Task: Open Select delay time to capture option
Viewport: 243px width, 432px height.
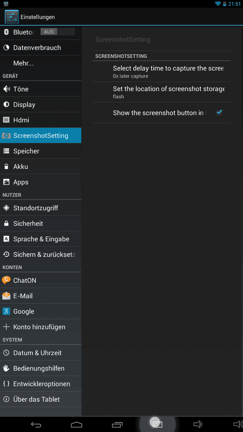Action: pos(161,71)
